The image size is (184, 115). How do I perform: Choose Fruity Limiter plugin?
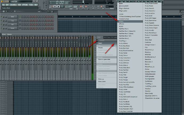[x=130, y=89]
